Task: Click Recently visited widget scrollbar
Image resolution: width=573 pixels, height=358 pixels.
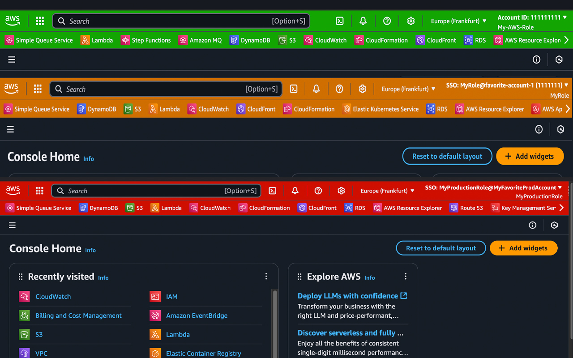Action: tap(275, 324)
